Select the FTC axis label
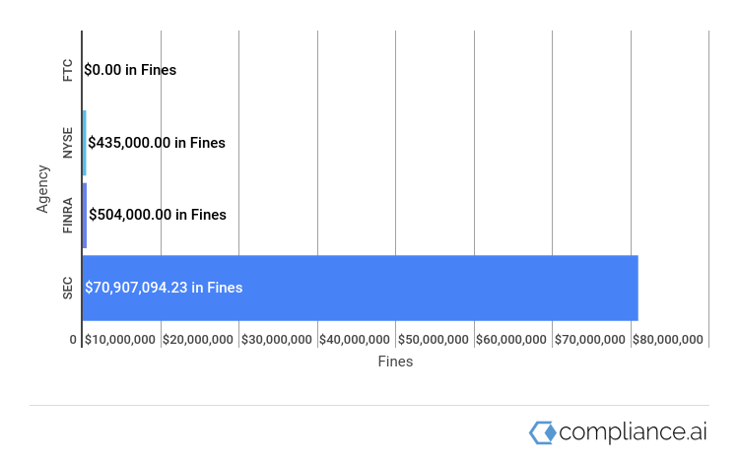The image size is (739, 461). pos(68,70)
